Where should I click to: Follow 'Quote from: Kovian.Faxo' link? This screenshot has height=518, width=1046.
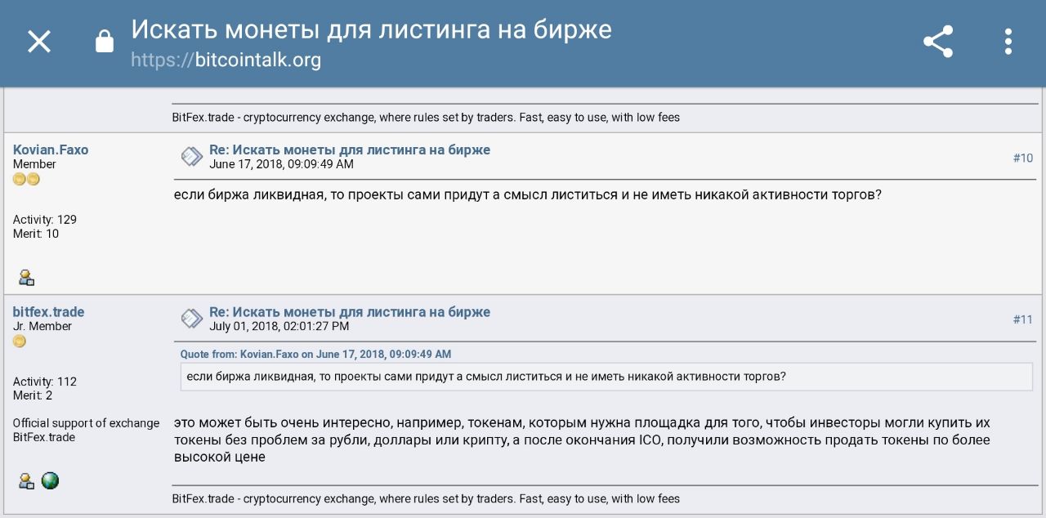click(x=315, y=355)
